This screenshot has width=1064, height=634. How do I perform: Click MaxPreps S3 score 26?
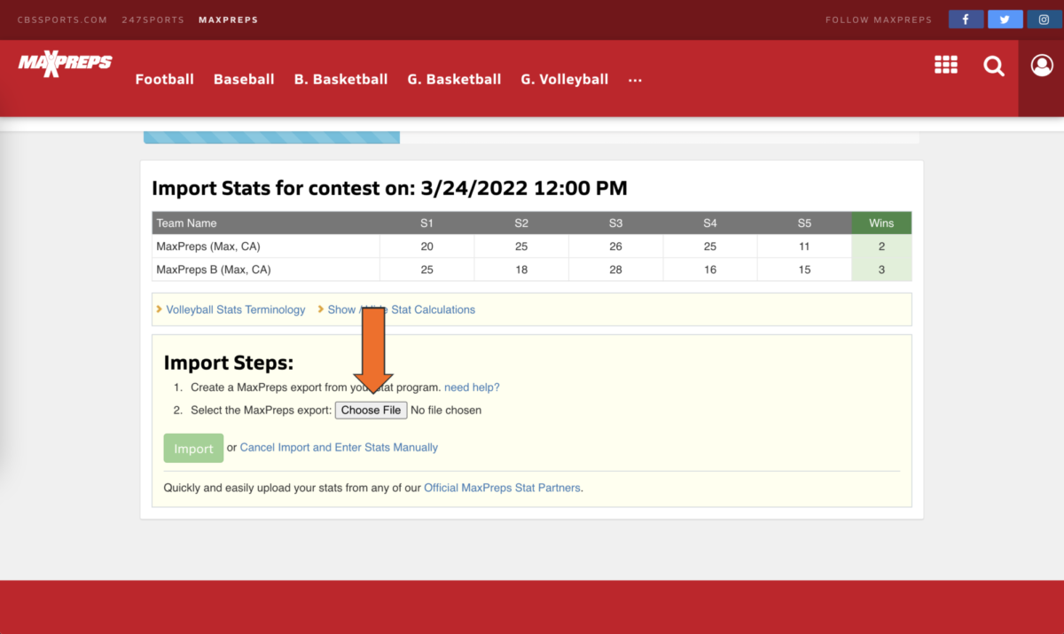click(615, 247)
